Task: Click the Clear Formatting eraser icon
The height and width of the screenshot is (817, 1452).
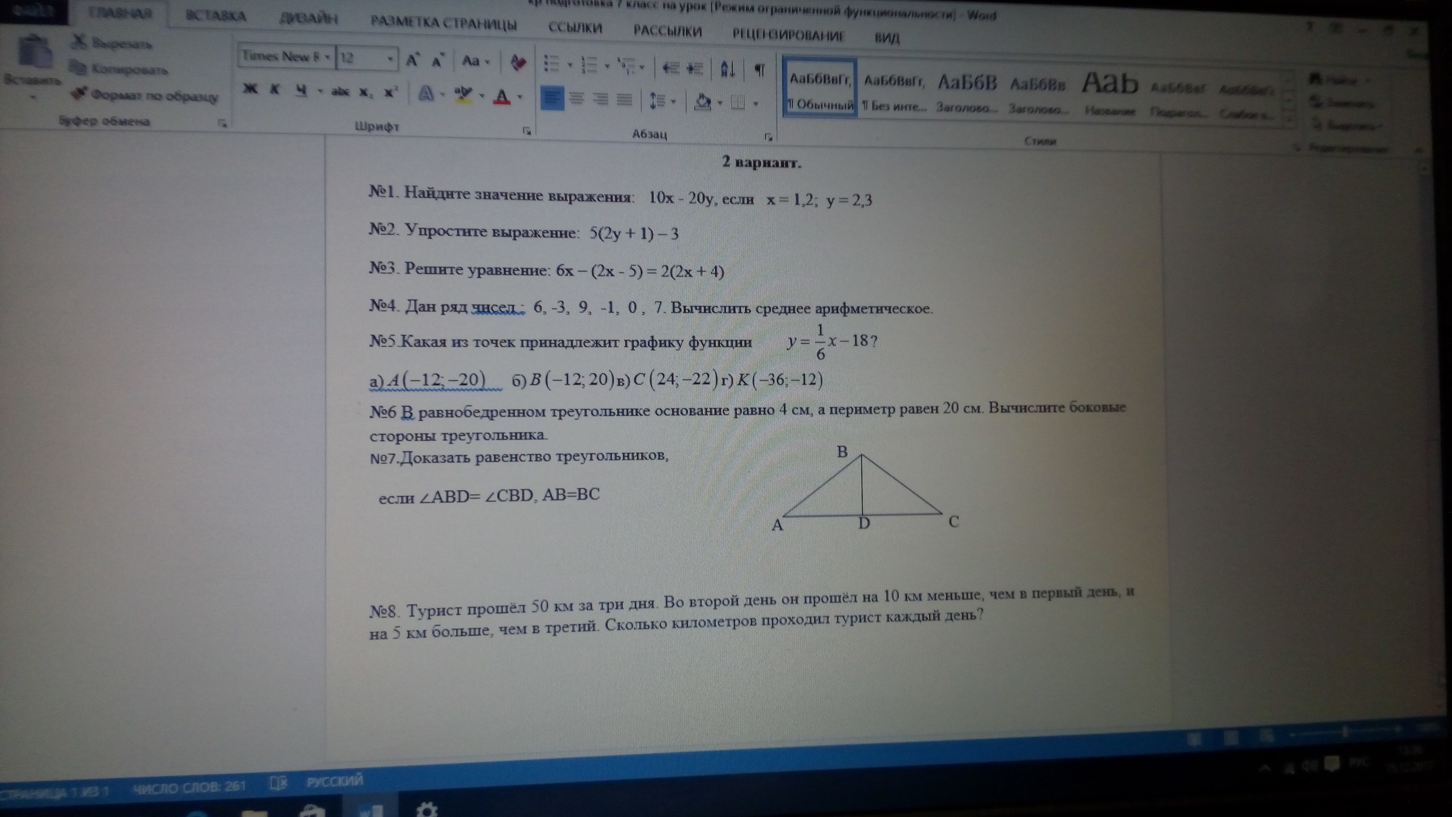Action: (517, 62)
